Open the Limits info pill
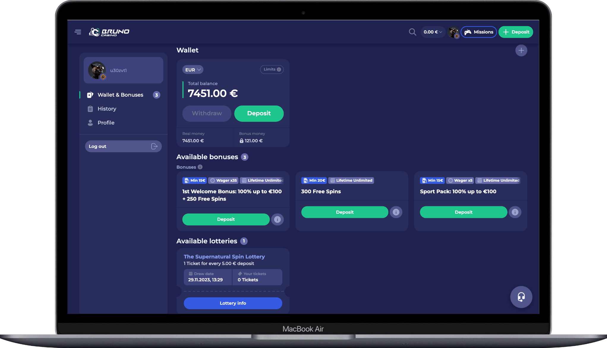The height and width of the screenshot is (348, 607). [272, 69]
